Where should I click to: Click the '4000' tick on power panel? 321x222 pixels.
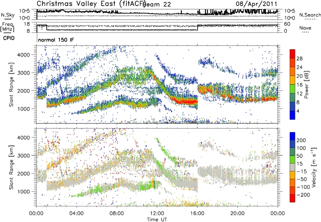pos(23,55)
